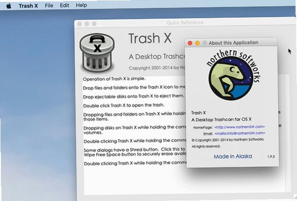The height and width of the screenshot is (201, 297).
Task: Click the Copyright 2001-2014 line in About window
Action: (228, 140)
